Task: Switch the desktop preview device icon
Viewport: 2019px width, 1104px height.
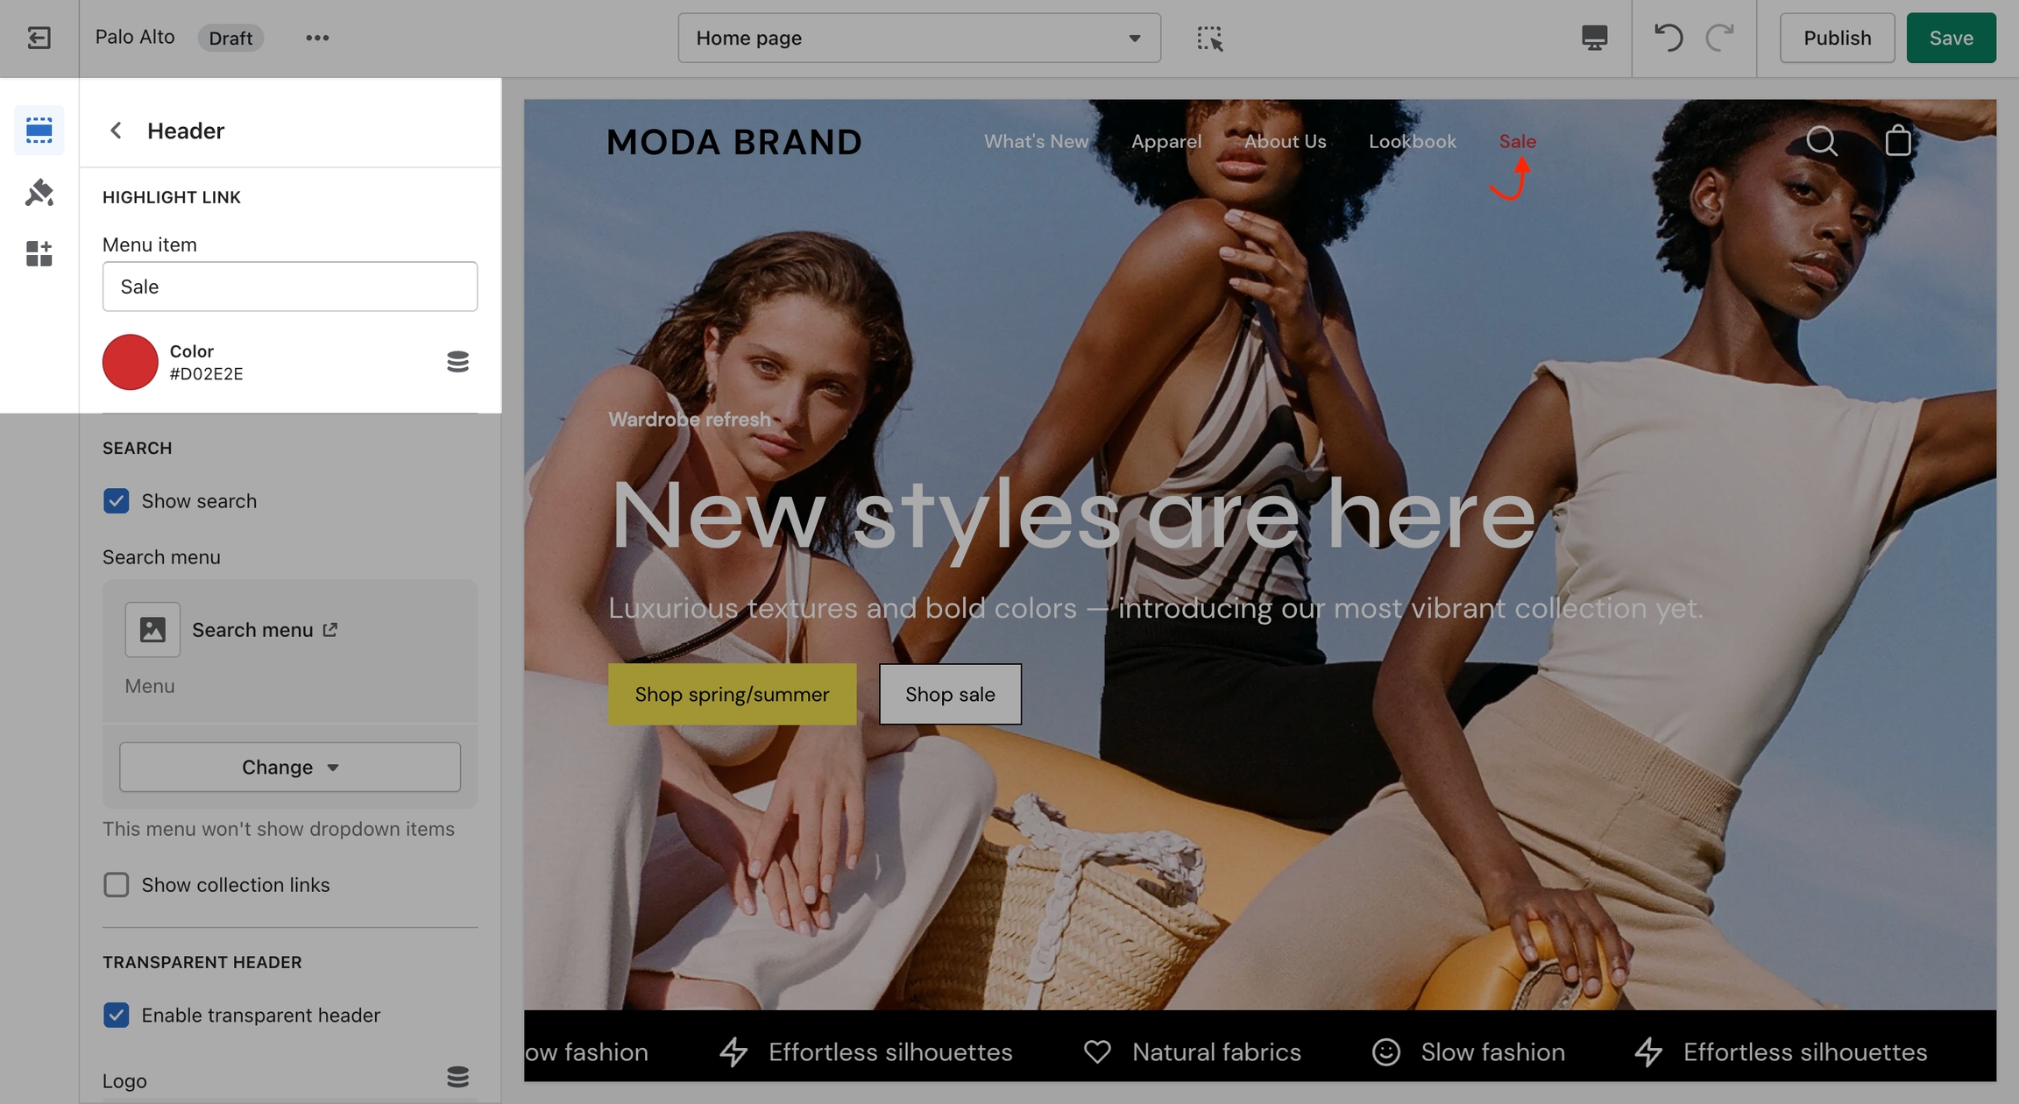Action: (1594, 38)
